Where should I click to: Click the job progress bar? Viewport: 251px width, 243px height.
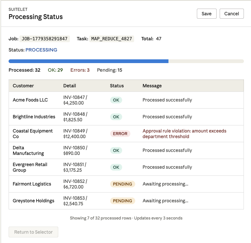coord(126,61)
